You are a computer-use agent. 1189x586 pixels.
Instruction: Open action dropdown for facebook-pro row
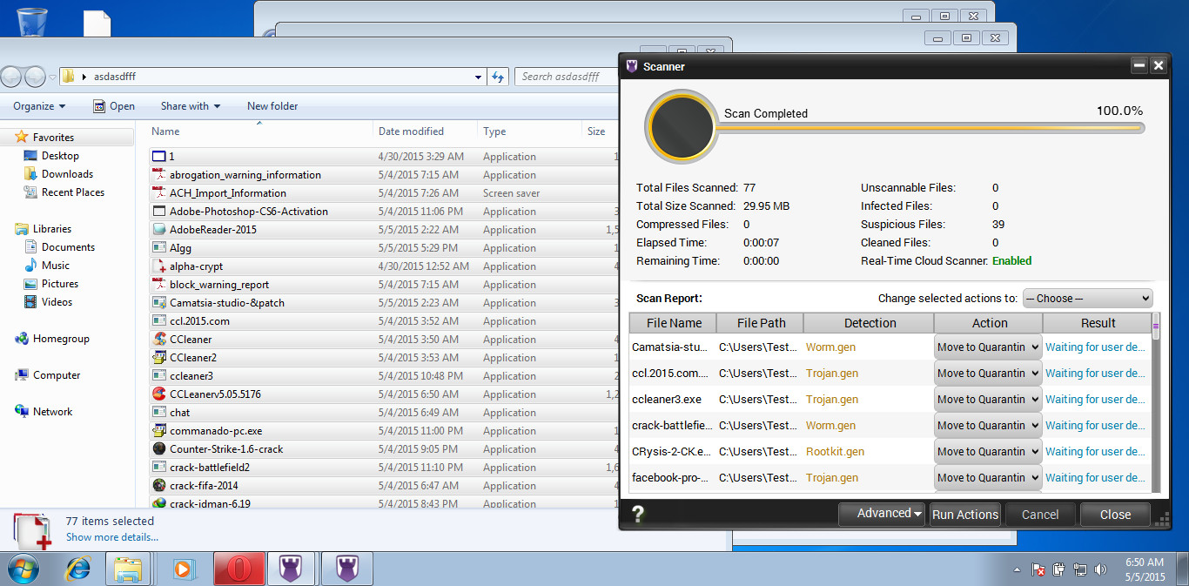pyautogui.click(x=989, y=477)
